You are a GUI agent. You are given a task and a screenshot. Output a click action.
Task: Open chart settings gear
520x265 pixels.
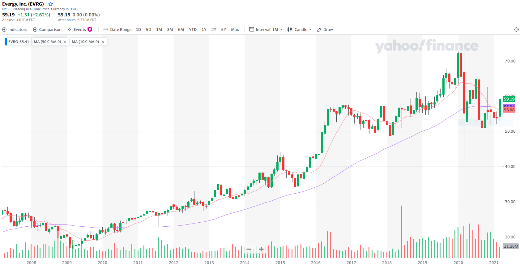point(516,30)
